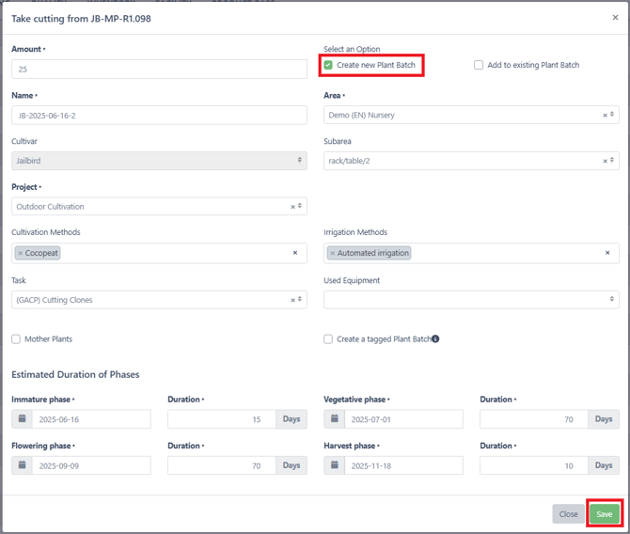Screen dimensions: 630x534
Task: Tick Create a tagged Plant Batch
Action: [x=328, y=339]
